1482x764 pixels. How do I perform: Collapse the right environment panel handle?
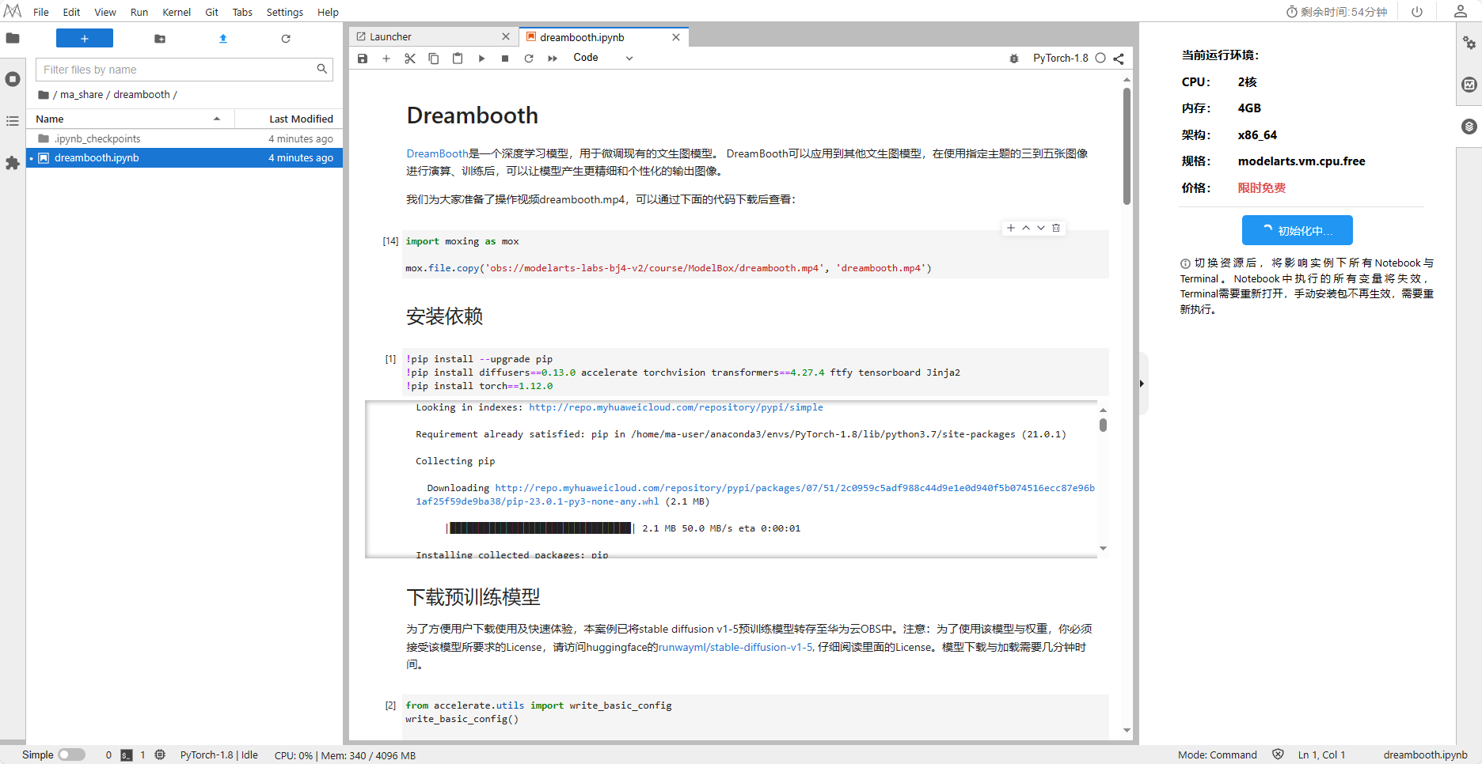tap(1142, 384)
